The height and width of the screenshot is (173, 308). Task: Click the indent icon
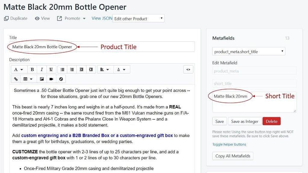tap(91, 70)
